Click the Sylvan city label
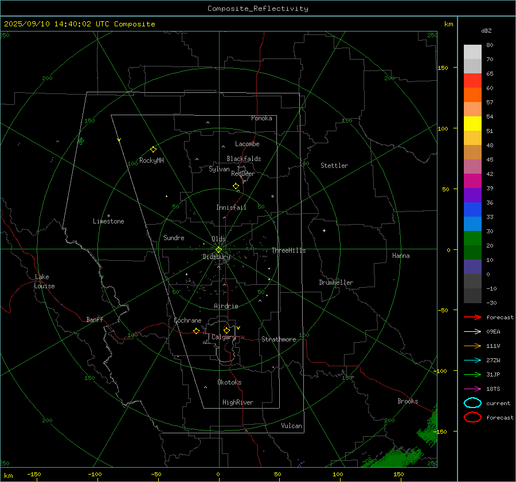 click(219, 169)
